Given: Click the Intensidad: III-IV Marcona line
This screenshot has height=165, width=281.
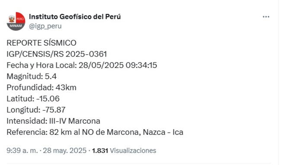Looking at the screenshot, I should (53, 121).
